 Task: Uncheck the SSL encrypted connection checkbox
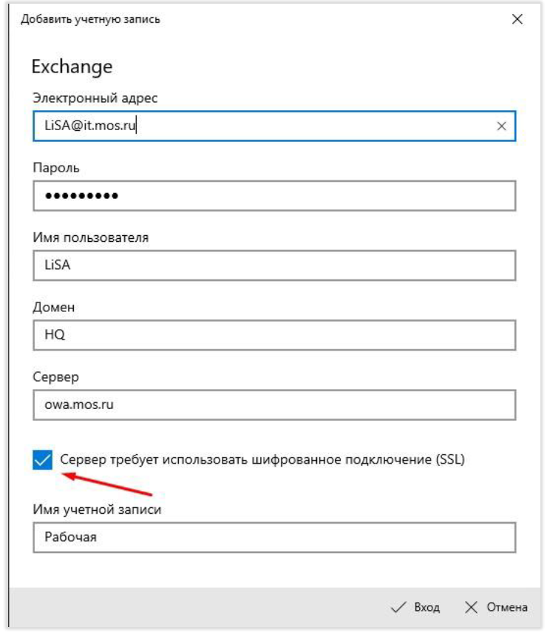[x=43, y=460]
